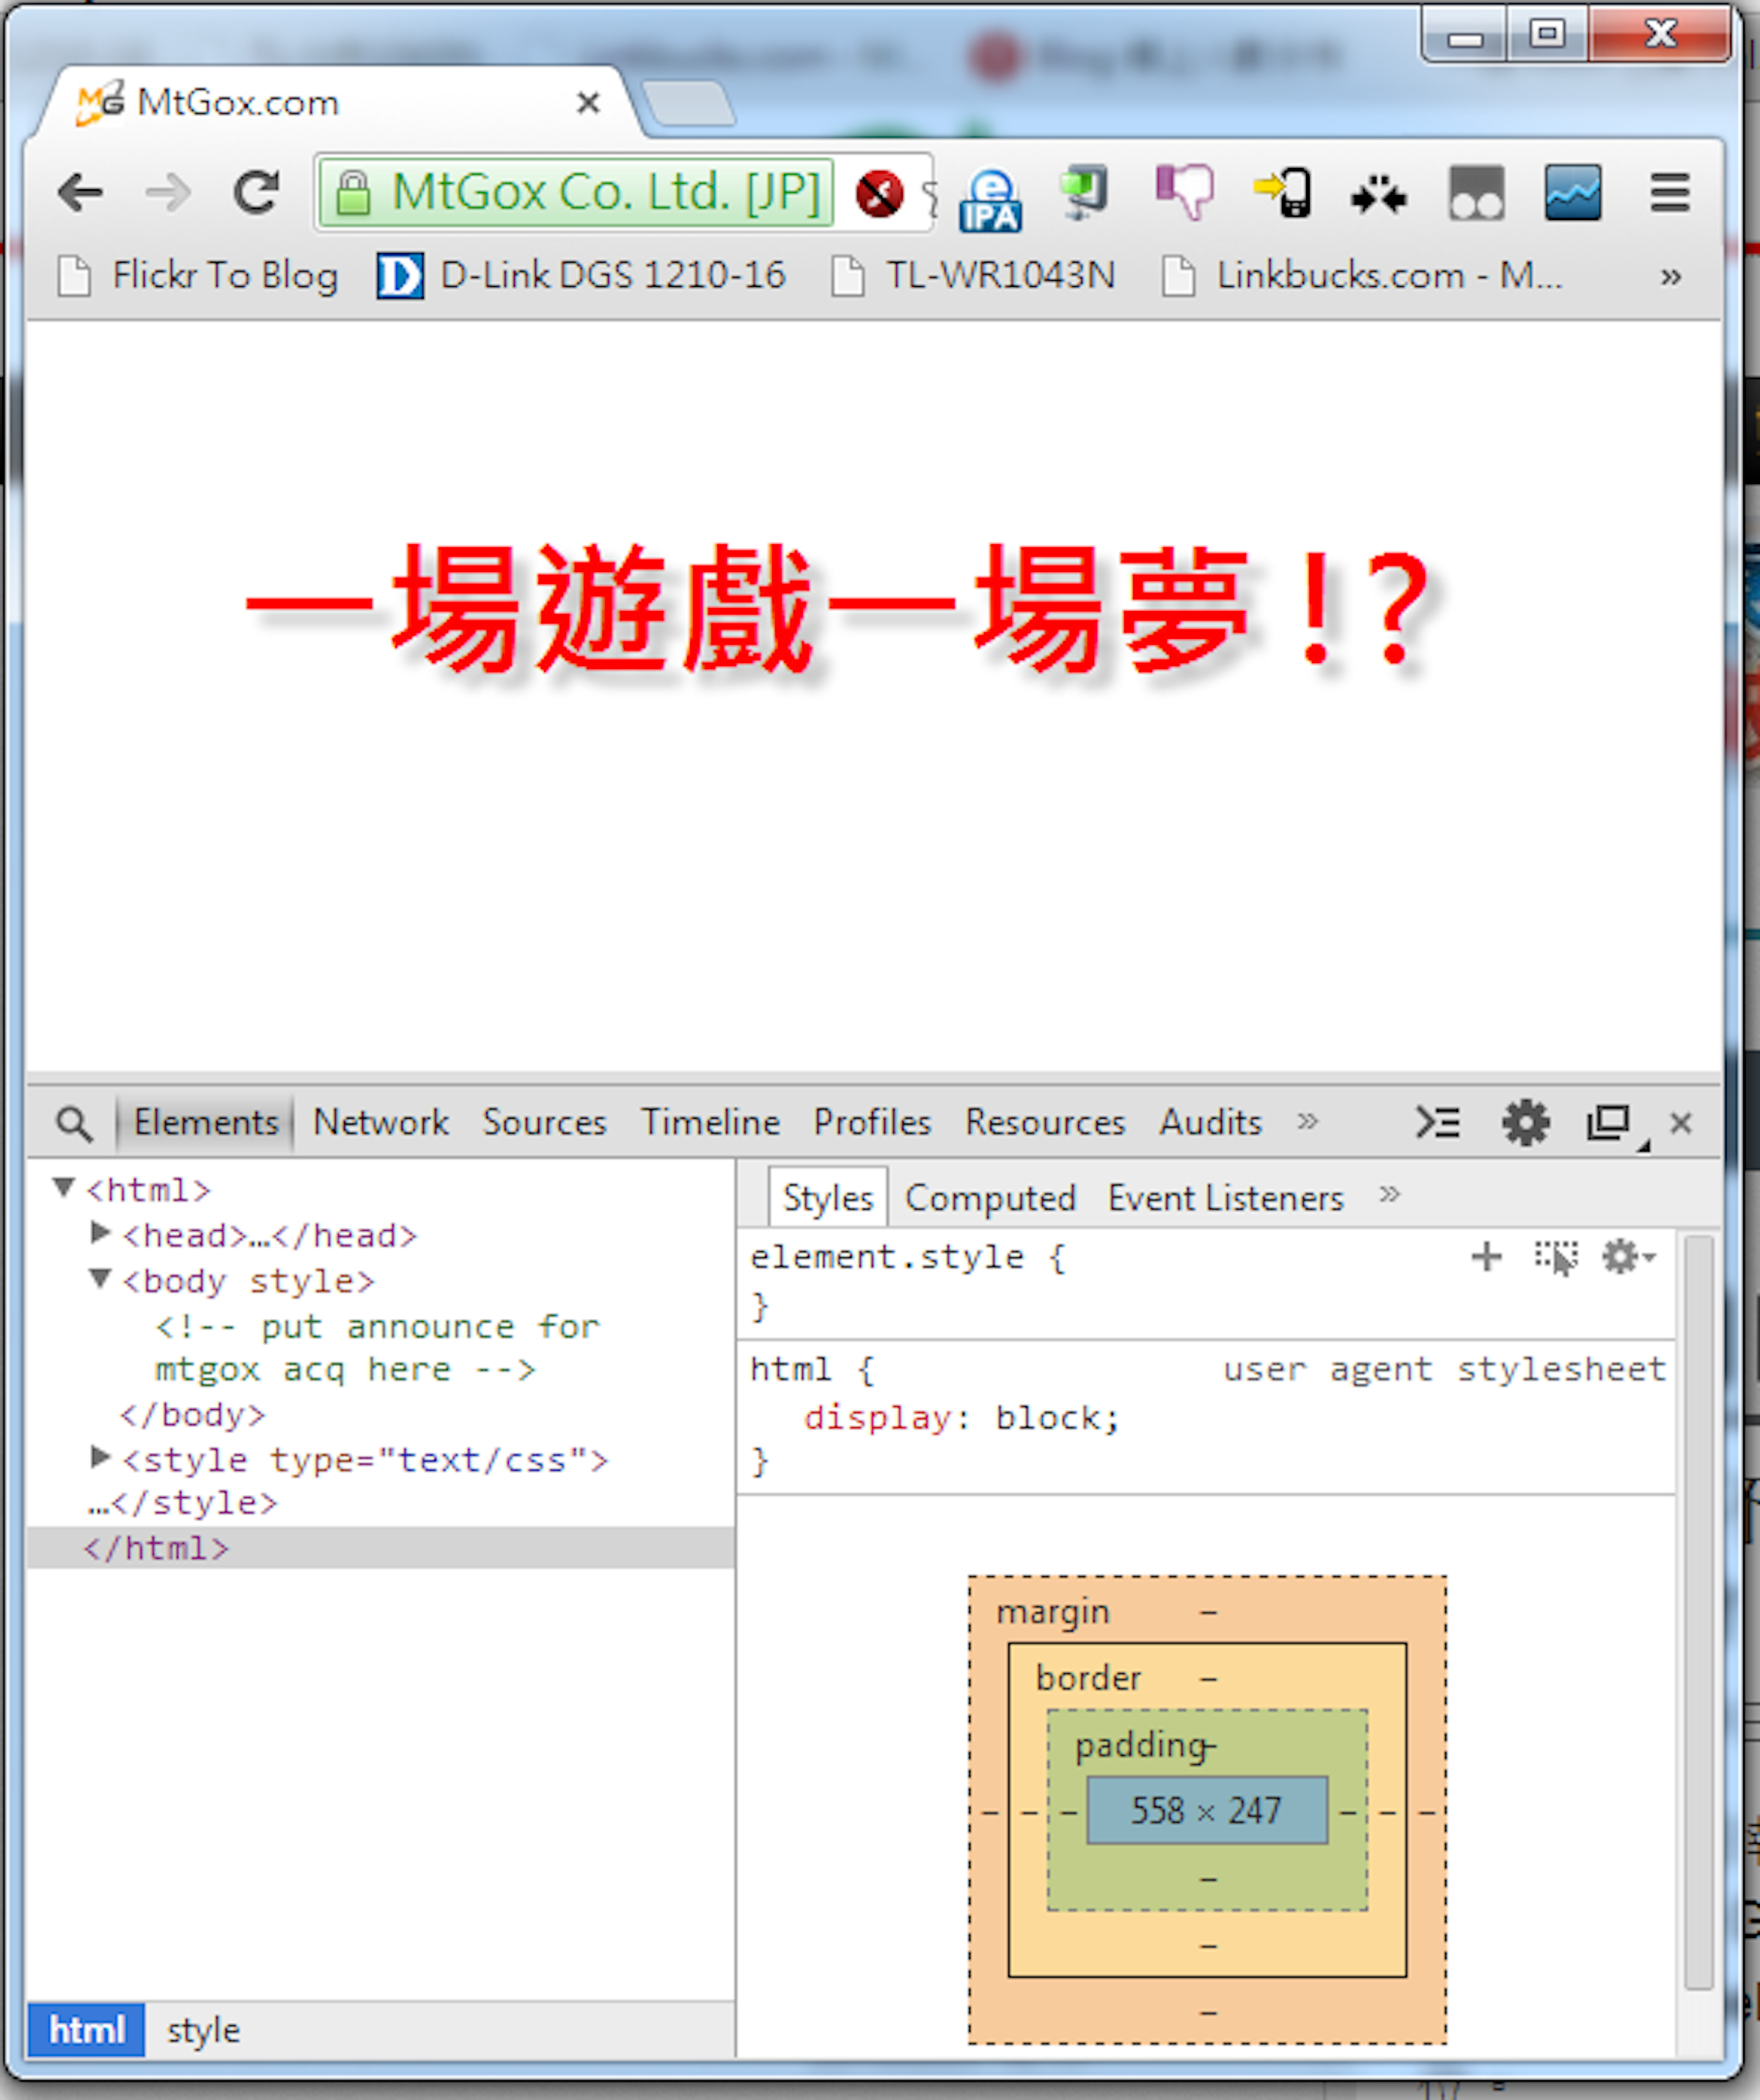Image resolution: width=1760 pixels, height=2100 pixels.
Task: Add a new style rule with plus
Action: pyautogui.click(x=1488, y=1257)
